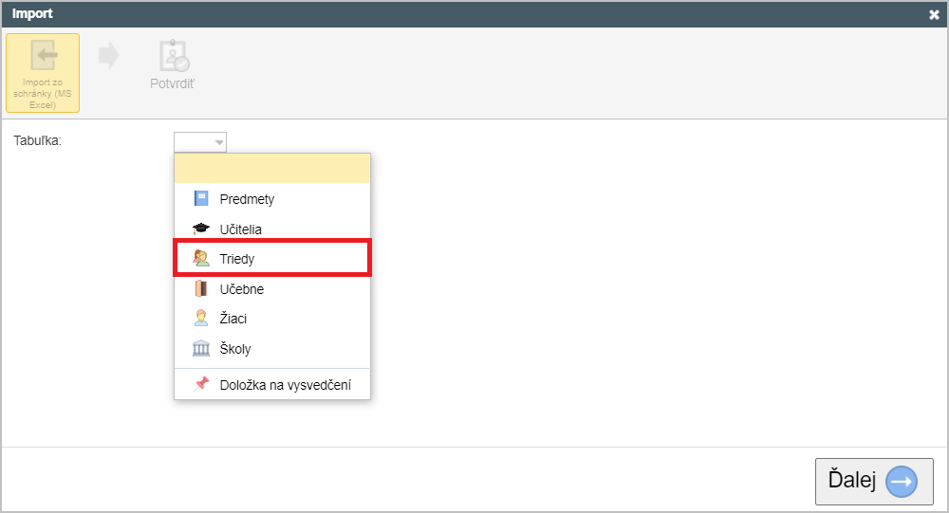This screenshot has width=949, height=513.
Task: Click the door icon beside Učebne
Action: [x=201, y=288]
